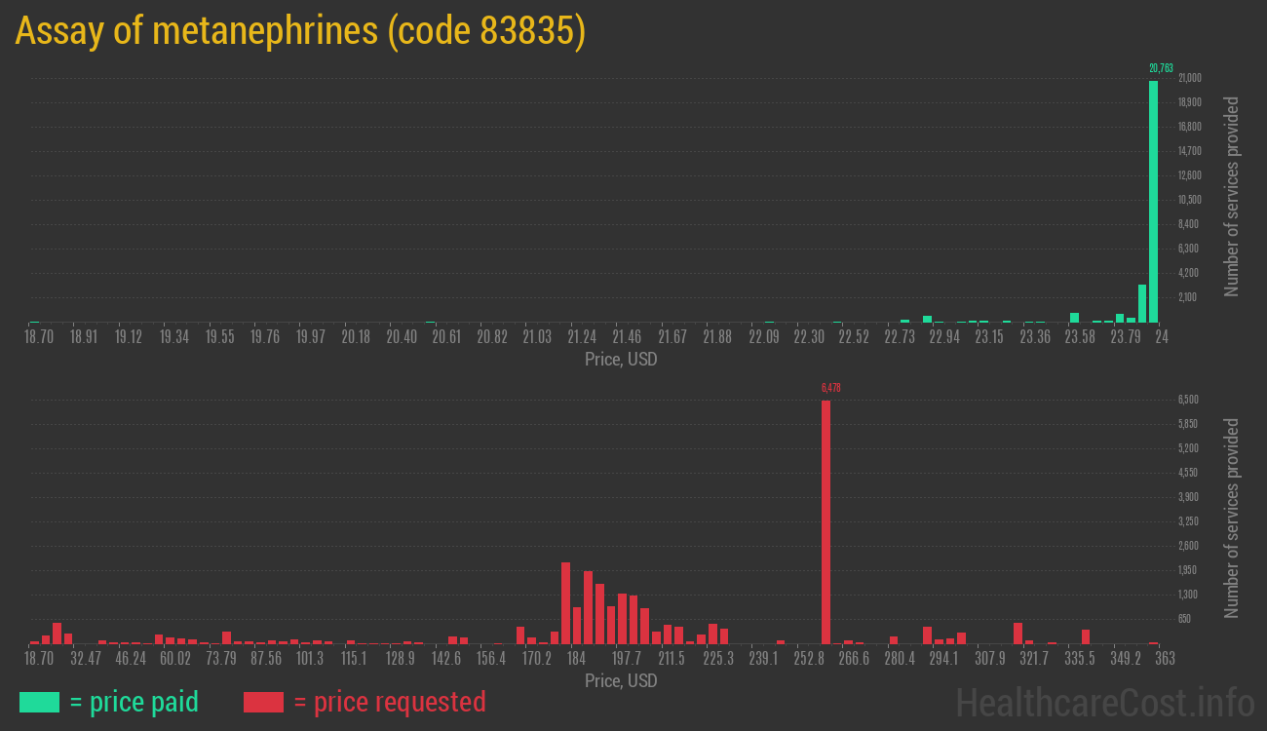Click the 6,500 gridline label on bottom chart

(x=1187, y=400)
